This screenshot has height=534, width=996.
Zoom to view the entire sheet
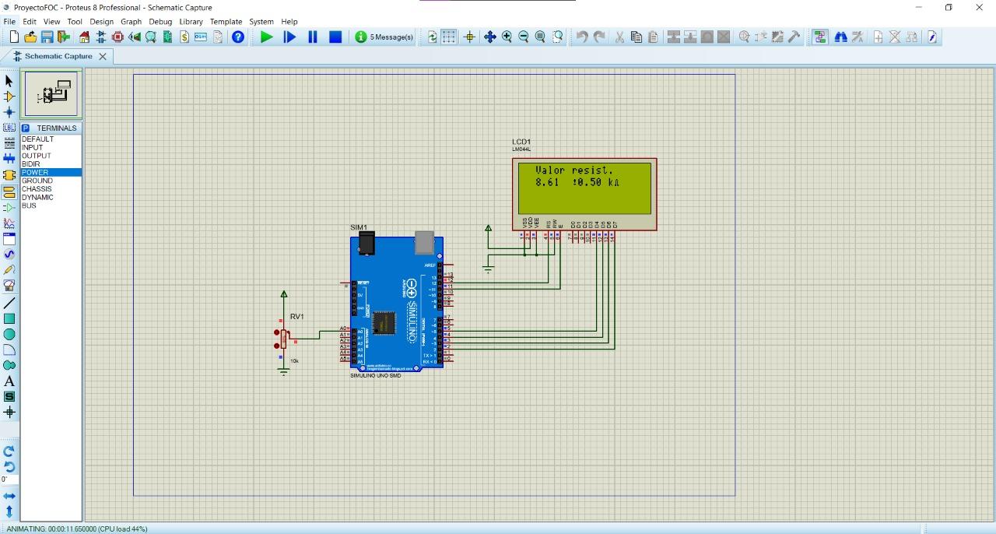click(x=540, y=37)
